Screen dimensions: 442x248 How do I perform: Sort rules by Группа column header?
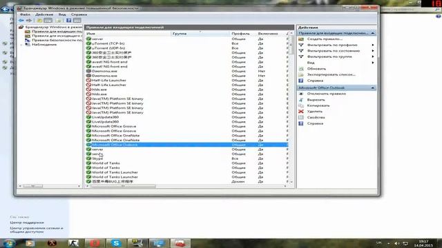pos(200,34)
